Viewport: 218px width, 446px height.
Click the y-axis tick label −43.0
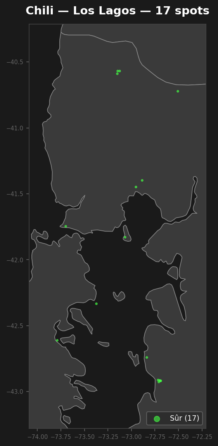pyautogui.click(x=15, y=392)
